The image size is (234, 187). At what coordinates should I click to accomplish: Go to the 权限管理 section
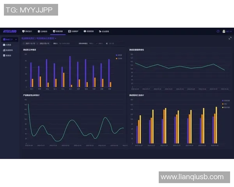[89, 31]
